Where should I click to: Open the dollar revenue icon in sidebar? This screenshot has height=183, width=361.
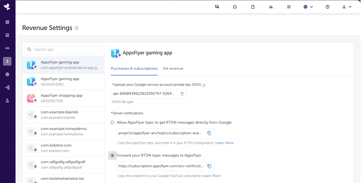(7, 61)
